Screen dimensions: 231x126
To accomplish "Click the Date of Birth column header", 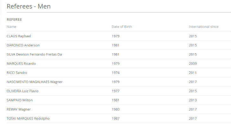I will (x=122, y=27).
